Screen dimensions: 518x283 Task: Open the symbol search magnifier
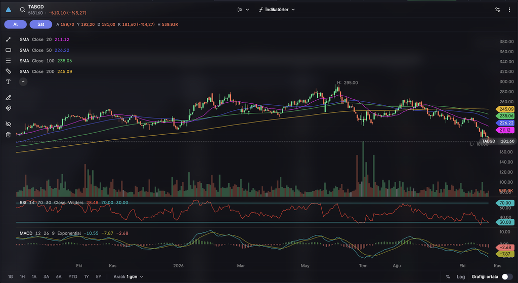22,10
